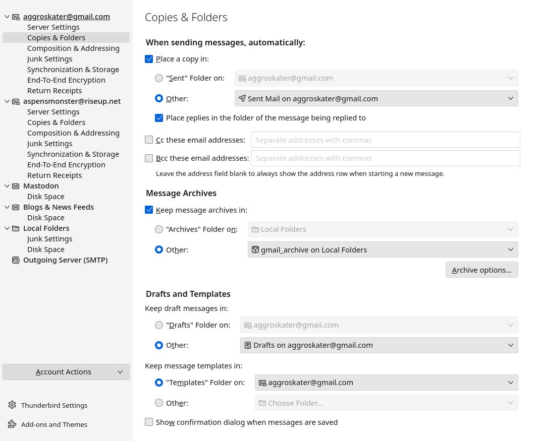The height and width of the screenshot is (441, 539).
Task: Open the gmail_archive on Local Folders dropdown
Action: (x=383, y=249)
